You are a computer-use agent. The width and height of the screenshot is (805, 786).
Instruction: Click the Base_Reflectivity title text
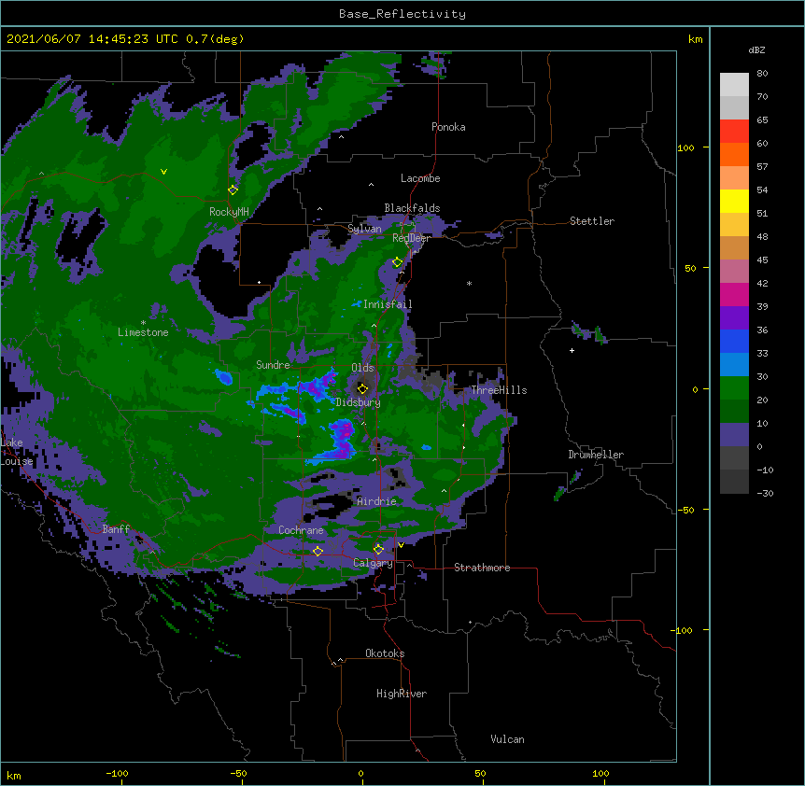tap(402, 14)
